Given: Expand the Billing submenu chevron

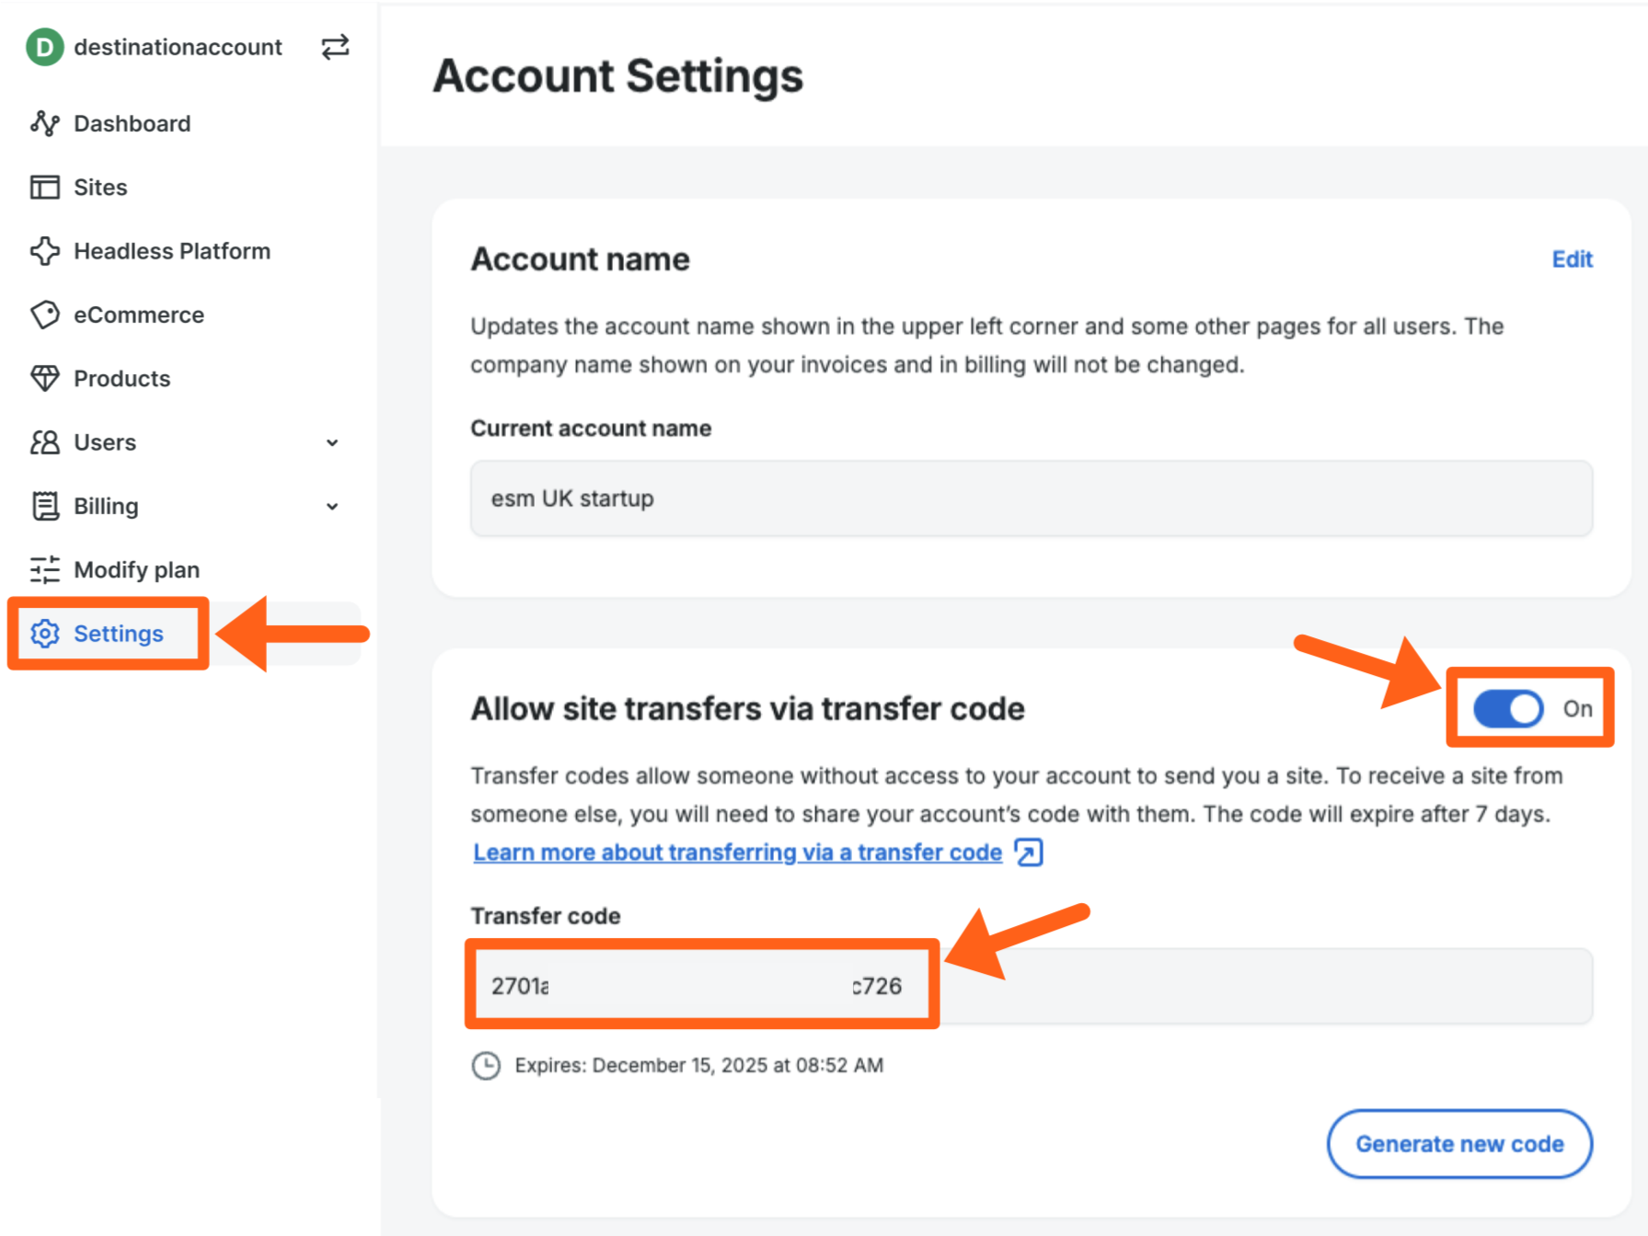Looking at the screenshot, I should click(x=332, y=507).
